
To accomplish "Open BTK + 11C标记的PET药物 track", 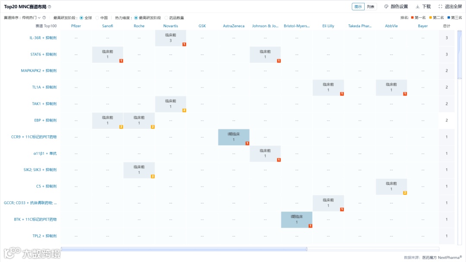I will click(35, 219).
